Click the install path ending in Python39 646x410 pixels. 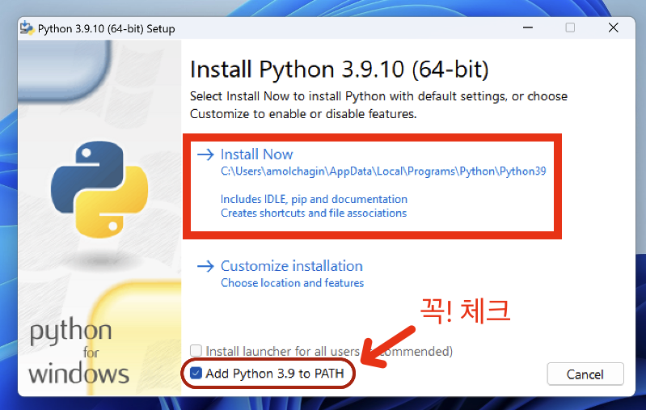(x=383, y=171)
